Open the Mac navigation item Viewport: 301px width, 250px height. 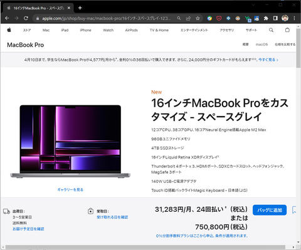click(46, 30)
